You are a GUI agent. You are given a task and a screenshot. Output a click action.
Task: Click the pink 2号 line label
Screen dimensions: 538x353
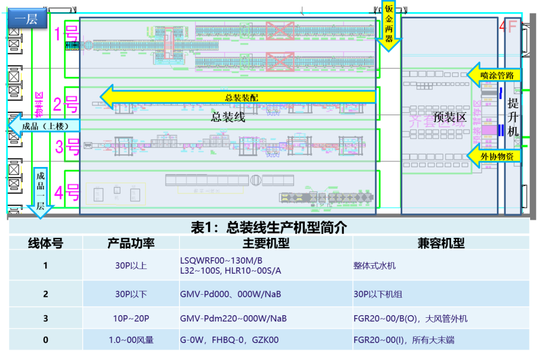coord(66,105)
